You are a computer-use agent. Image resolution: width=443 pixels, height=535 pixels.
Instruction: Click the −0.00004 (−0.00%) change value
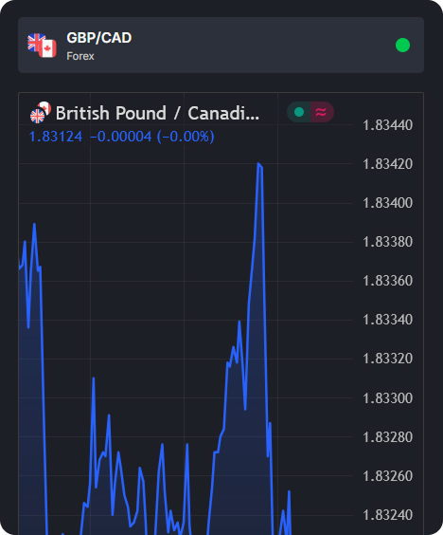[152, 137]
